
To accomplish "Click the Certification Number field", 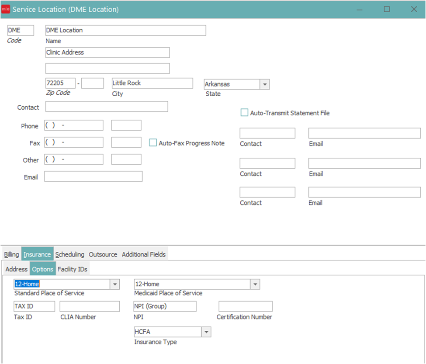I will 245,306.
